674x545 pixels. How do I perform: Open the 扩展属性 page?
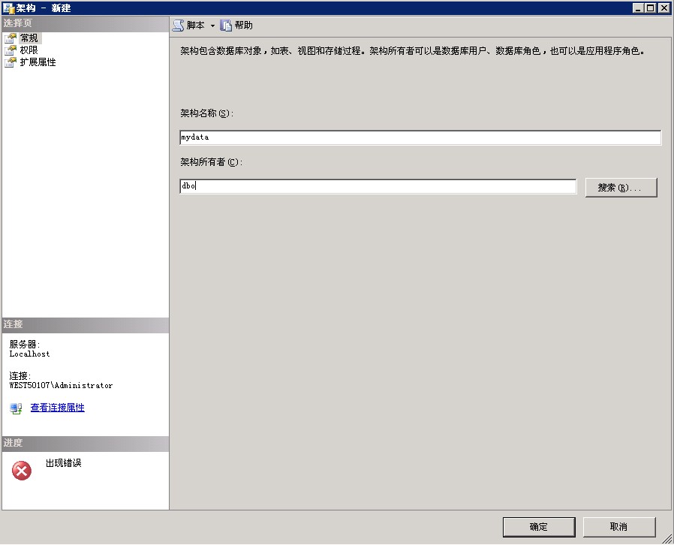[38, 62]
